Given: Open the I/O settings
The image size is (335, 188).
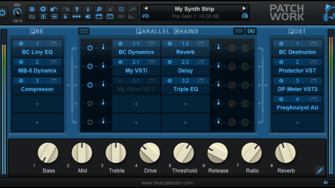Looking at the screenshot, I should pos(145,16).
